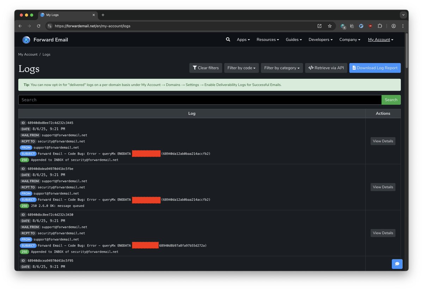
Task: Click '250 2.6.0 OK: message queued' status text
Action: click(57, 206)
